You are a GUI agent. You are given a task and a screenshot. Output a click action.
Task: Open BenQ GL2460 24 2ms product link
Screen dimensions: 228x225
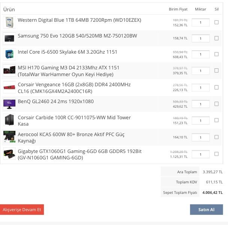pyautogui.click(x=56, y=102)
